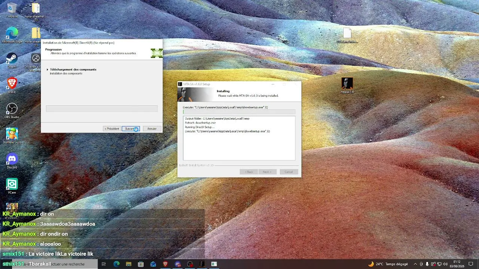
Task: Click the MTA:SA Setup title bar icon
Action: tap(180, 84)
